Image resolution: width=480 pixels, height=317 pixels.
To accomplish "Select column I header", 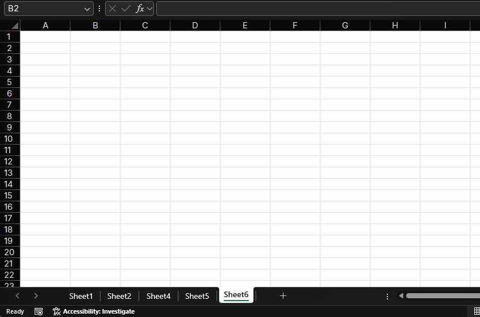I will point(445,26).
